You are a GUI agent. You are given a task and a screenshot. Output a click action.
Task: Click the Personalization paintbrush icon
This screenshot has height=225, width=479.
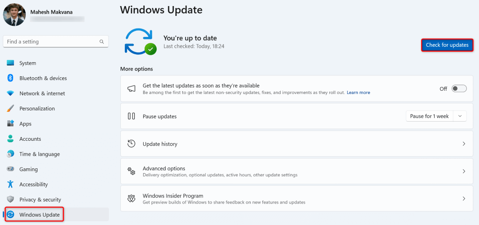tap(10, 109)
